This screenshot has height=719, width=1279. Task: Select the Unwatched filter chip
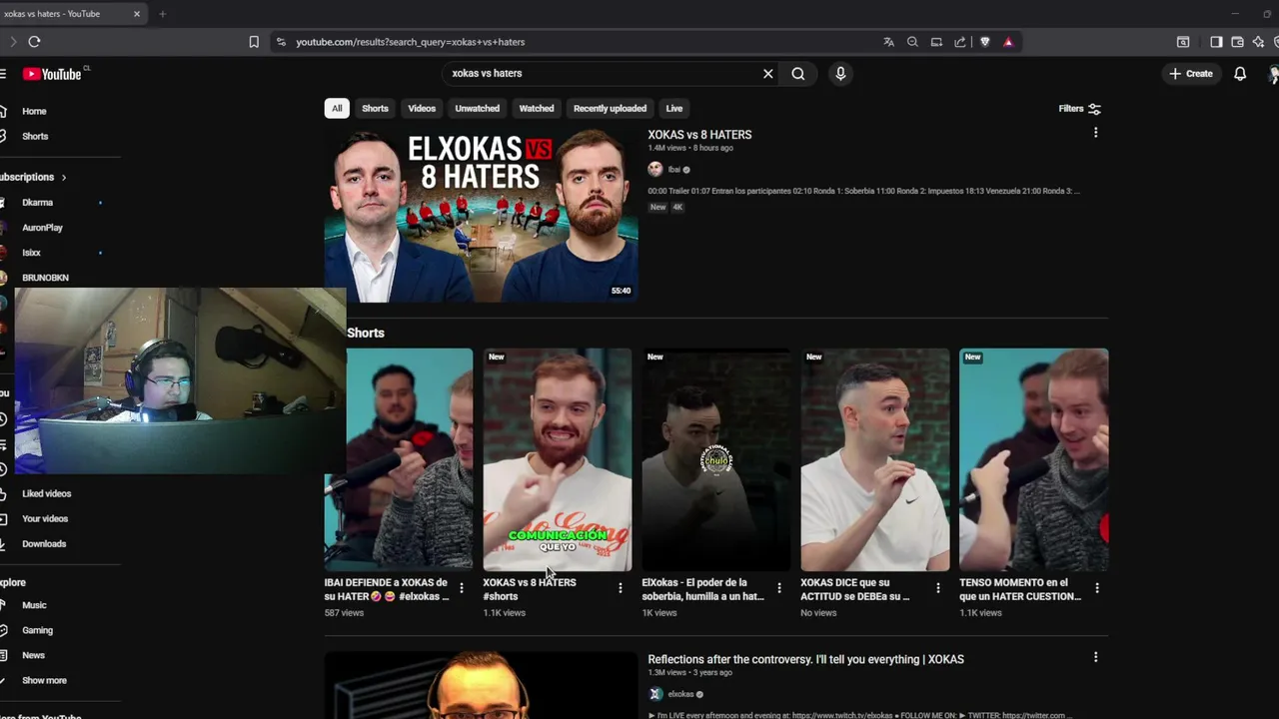477,108
